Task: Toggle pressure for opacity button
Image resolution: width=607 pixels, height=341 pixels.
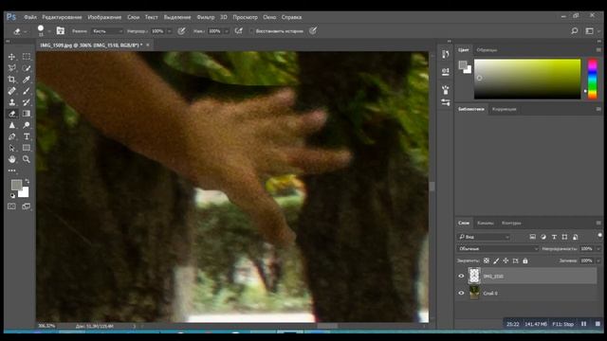Action: [181, 31]
